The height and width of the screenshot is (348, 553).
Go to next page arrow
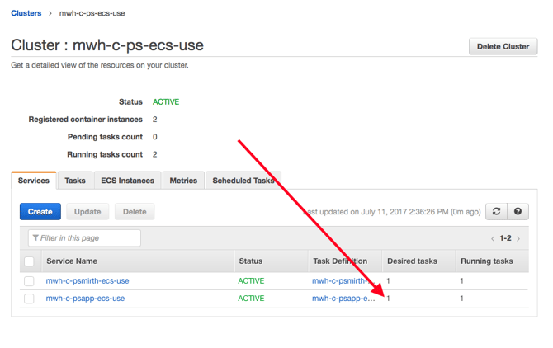pos(518,239)
